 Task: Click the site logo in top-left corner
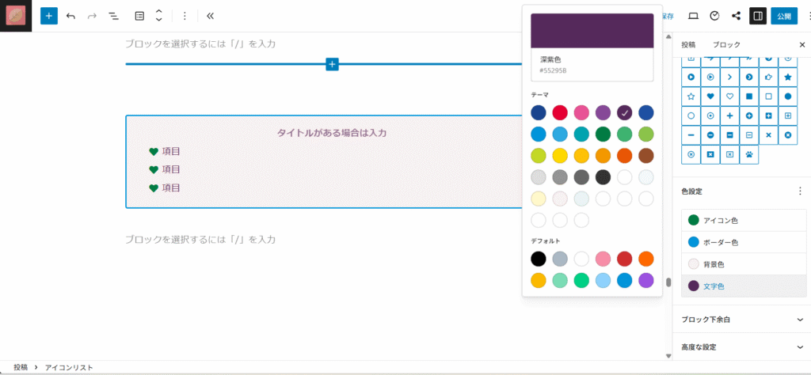coord(16,16)
